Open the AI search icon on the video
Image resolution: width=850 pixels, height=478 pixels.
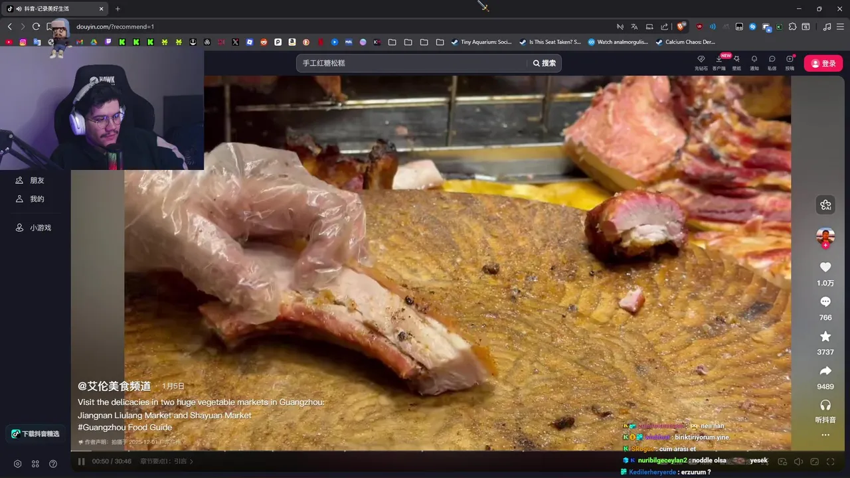[x=825, y=205]
